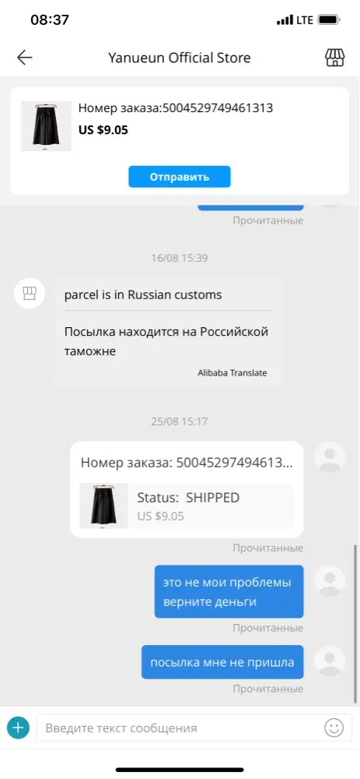Select the 'верните деньги' blue message bubble
The height and width of the screenshot is (779, 360).
pyautogui.click(x=229, y=592)
